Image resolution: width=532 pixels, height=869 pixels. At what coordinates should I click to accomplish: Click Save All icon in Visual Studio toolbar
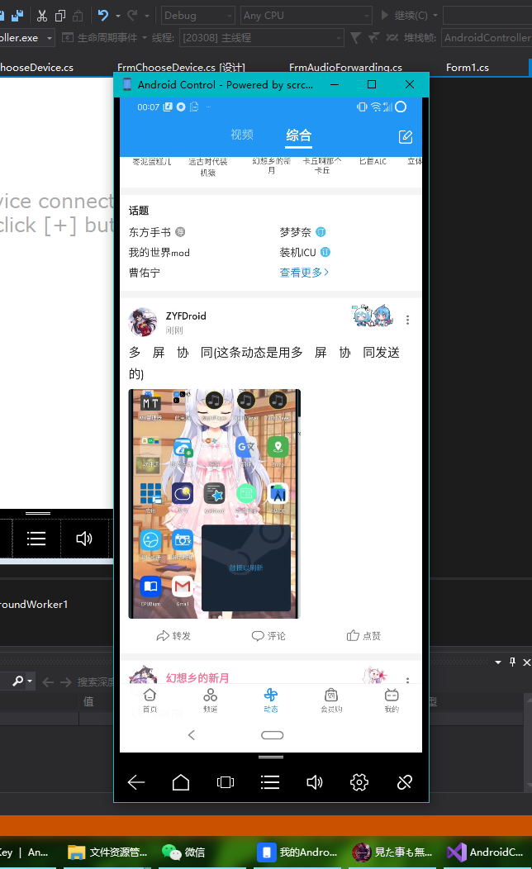pos(17,15)
